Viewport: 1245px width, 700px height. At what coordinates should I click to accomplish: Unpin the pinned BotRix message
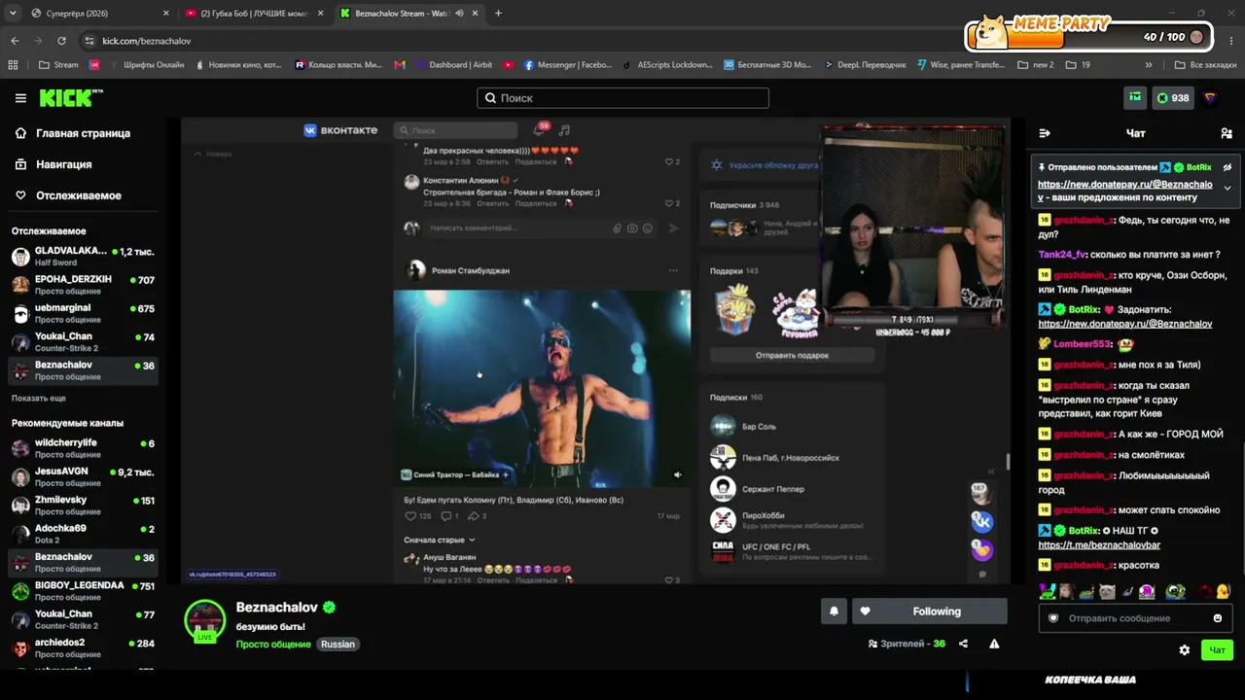pos(1227,167)
